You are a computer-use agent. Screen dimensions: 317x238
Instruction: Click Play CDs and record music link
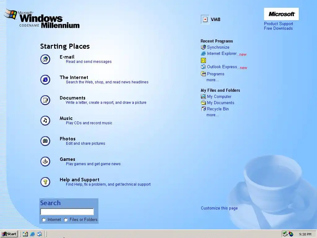tap(89, 123)
